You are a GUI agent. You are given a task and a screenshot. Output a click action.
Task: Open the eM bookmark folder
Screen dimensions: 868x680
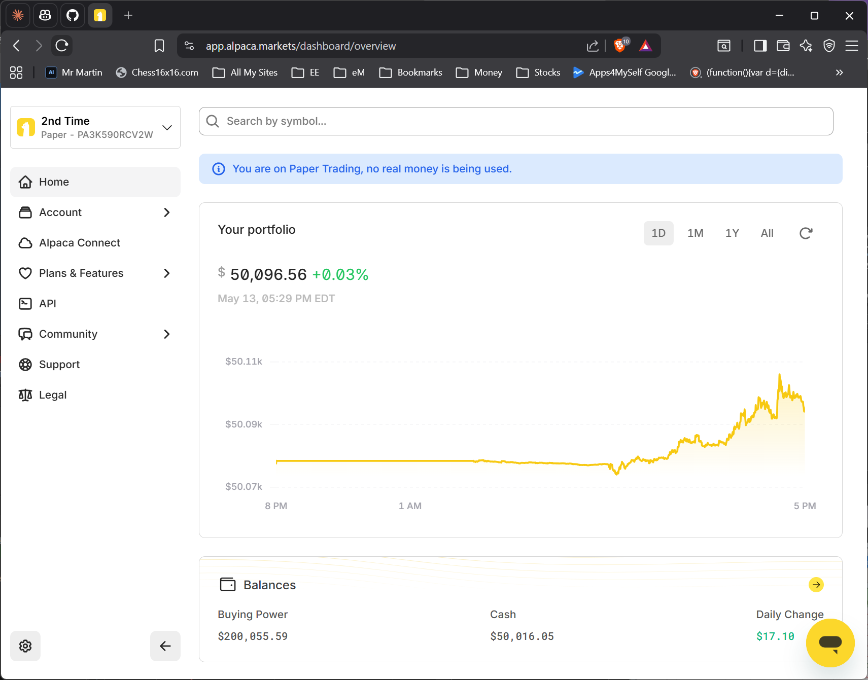click(349, 73)
